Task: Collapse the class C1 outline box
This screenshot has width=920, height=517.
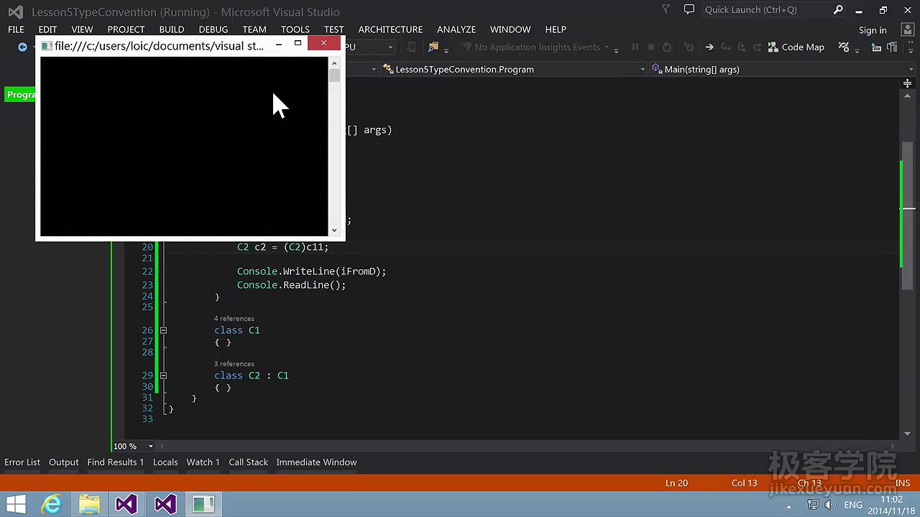Action: point(163,330)
